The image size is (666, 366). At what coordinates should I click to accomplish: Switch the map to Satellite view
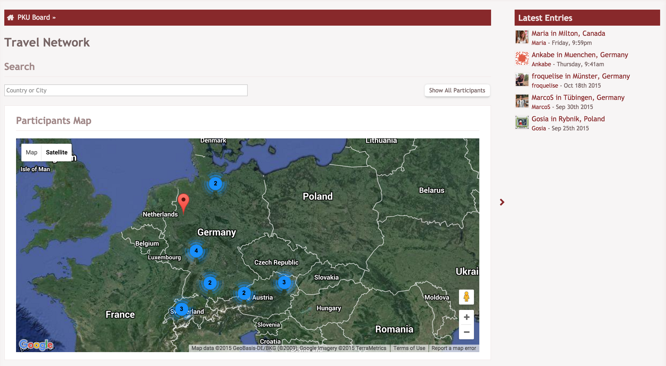coord(57,152)
